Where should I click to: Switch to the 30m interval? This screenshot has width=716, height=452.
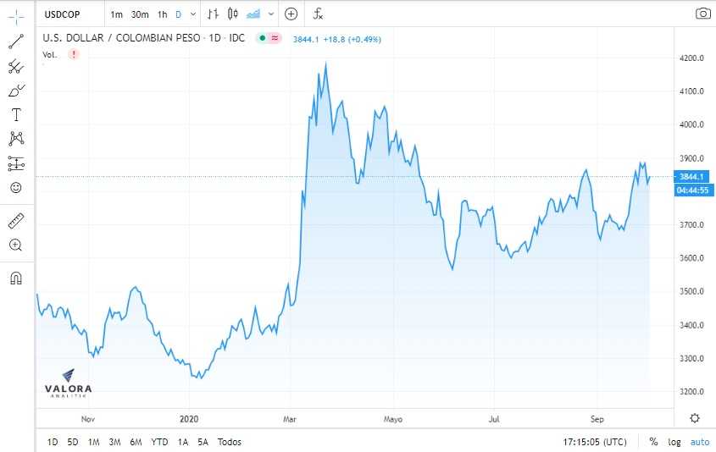[x=140, y=14]
